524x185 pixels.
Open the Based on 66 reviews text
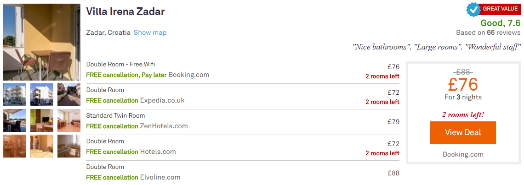488,33
